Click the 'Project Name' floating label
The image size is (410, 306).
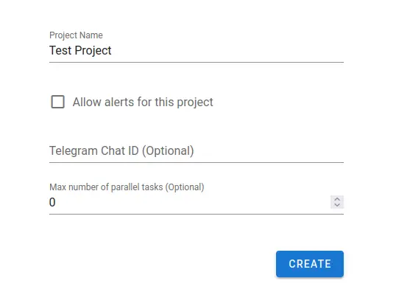tap(76, 35)
